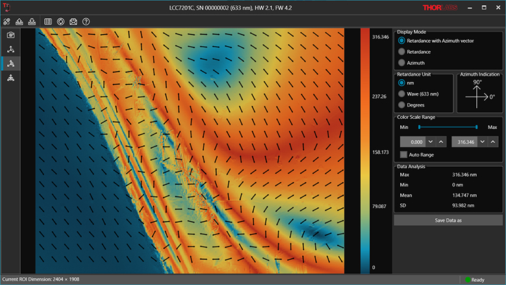This screenshot has height=285, width=506.
Task: Click the Save Data as button
Action: coord(448,220)
